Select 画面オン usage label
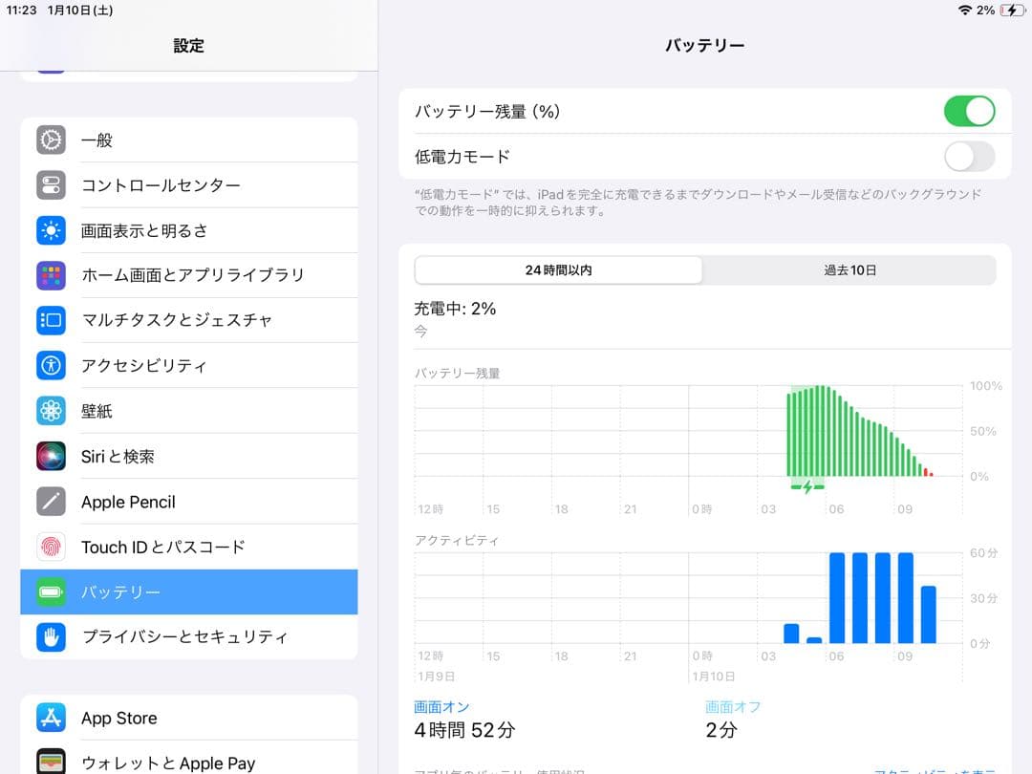 (x=441, y=706)
